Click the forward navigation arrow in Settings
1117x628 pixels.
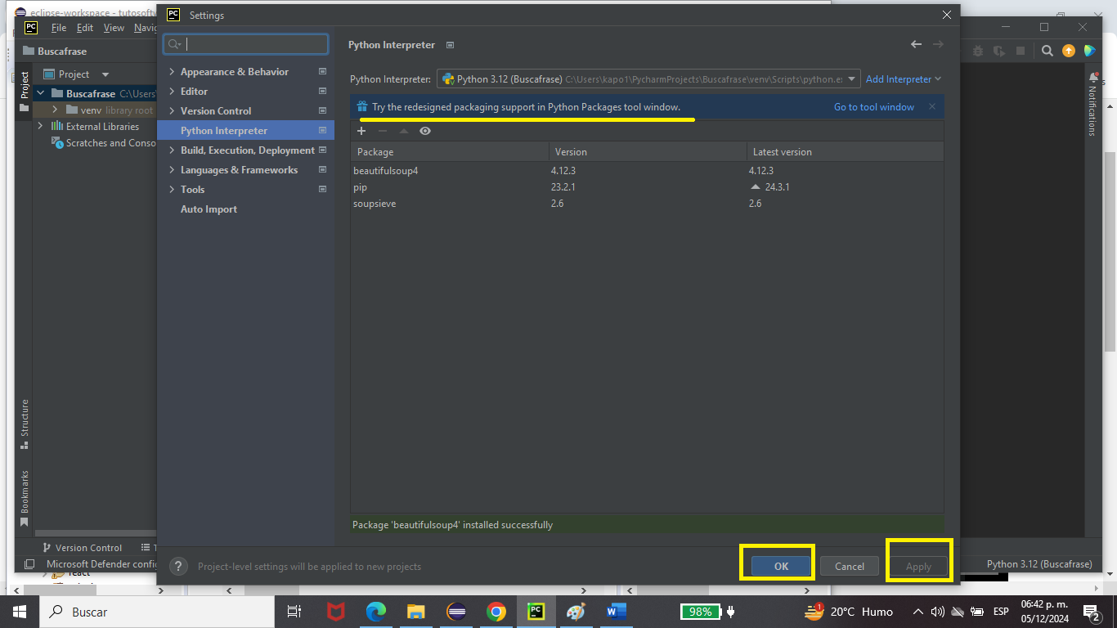point(938,44)
